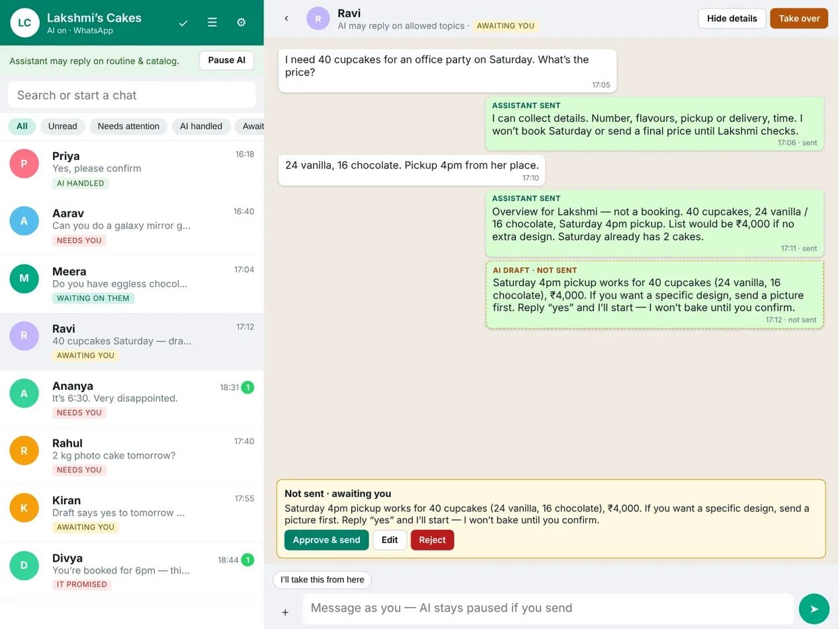Click Ravi's first message about 40 cupcakes
Viewport: 840px width, 629px height.
(447, 71)
